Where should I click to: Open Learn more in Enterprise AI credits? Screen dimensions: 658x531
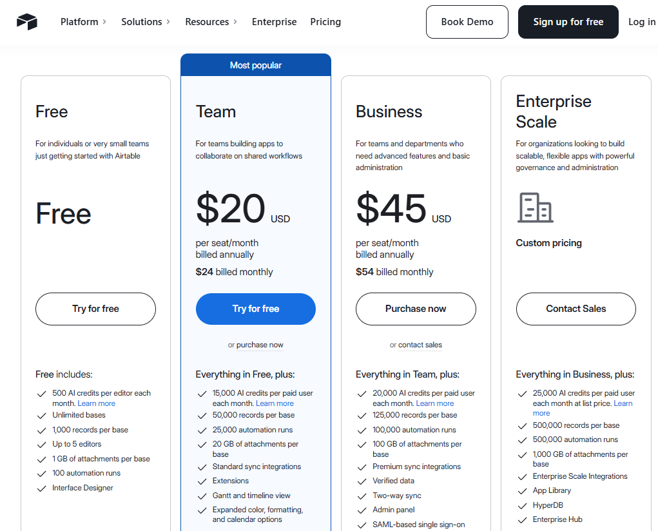point(623,403)
